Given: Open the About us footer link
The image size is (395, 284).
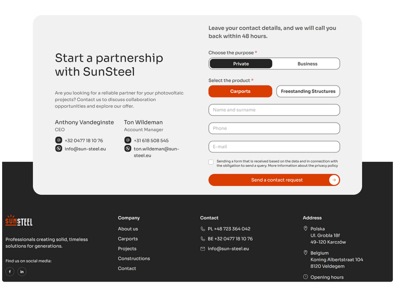Looking at the screenshot, I should coord(128,229).
